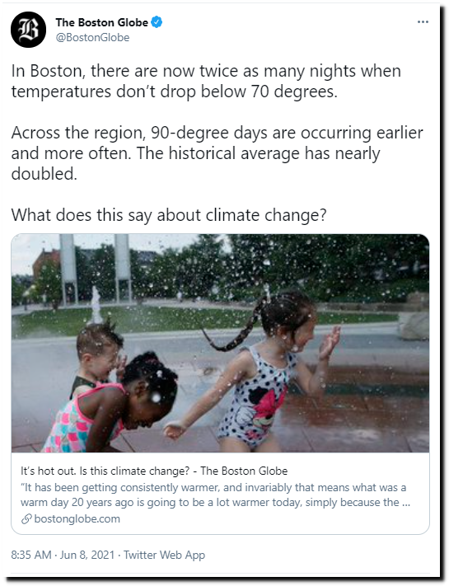Click the Twitter Web App source label
This screenshot has height=586, width=449.
(165, 555)
